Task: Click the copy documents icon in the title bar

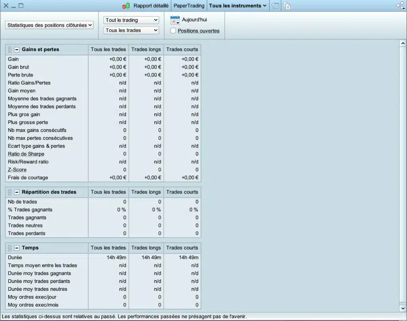Action: 287,6
